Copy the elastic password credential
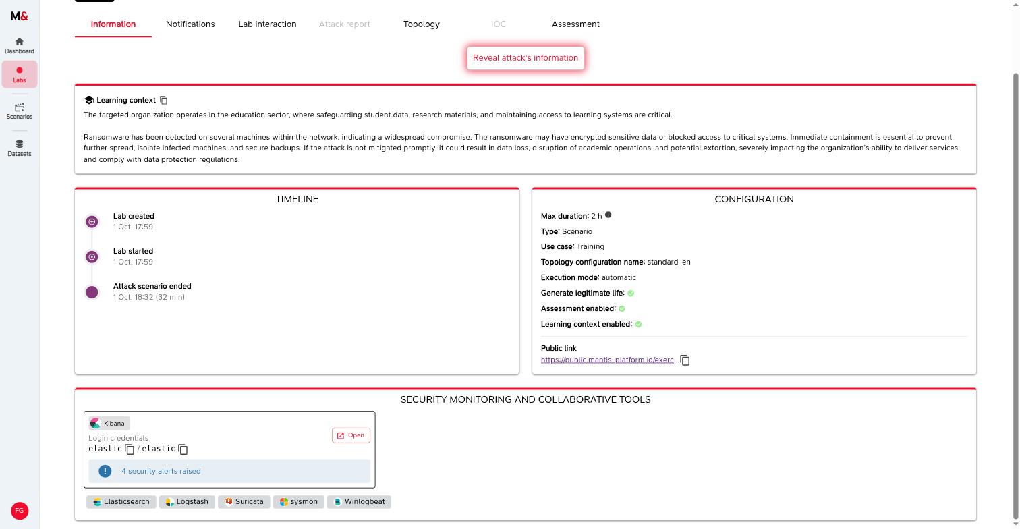The height and width of the screenshot is (529, 1020). coord(183,449)
